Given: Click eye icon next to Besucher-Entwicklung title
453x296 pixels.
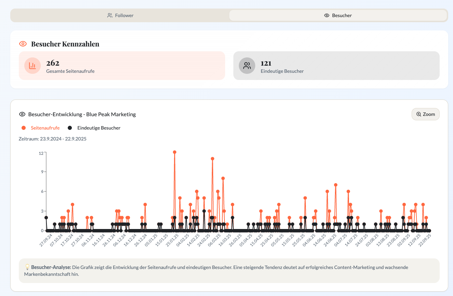Looking at the screenshot, I should 22,114.
